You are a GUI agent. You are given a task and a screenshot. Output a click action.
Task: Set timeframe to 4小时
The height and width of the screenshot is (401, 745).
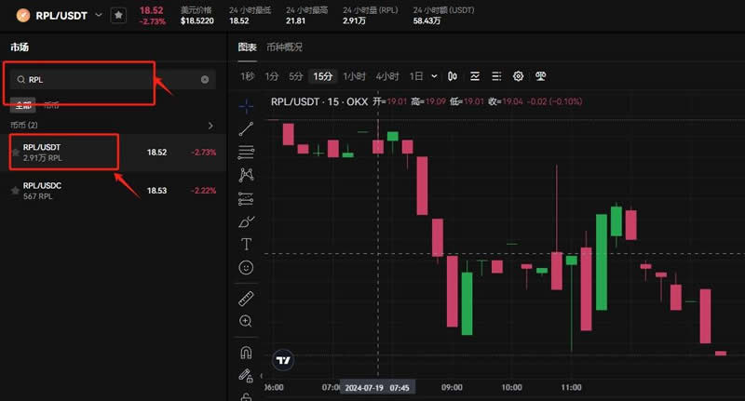[387, 76]
